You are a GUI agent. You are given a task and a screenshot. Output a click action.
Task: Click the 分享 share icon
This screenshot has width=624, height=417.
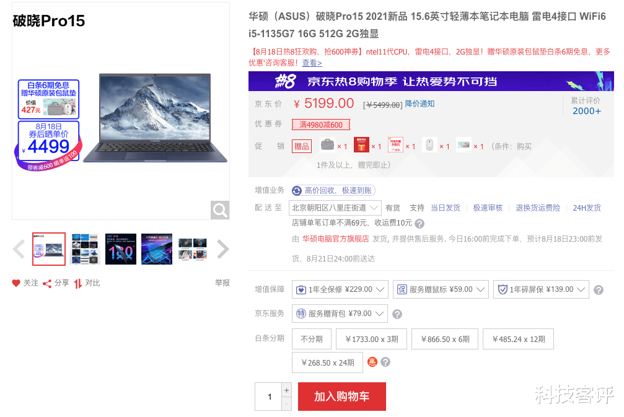tap(47, 283)
